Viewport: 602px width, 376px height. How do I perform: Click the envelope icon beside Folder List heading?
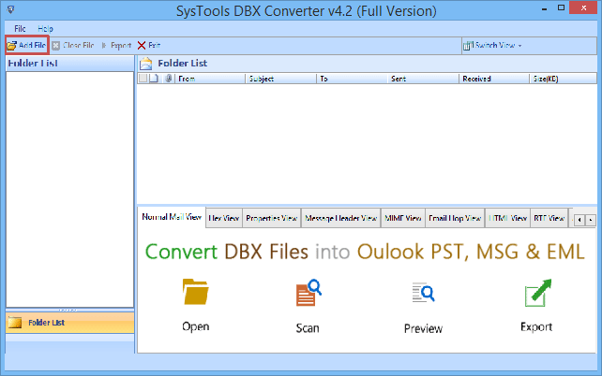(x=146, y=64)
